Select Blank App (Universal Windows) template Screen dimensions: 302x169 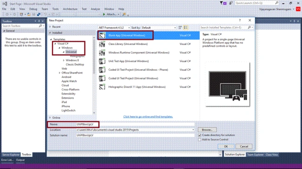[148, 36]
